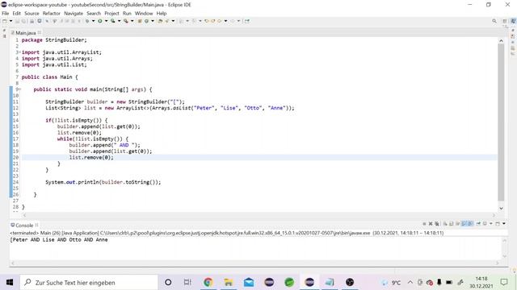The width and height of the screenshot is (517, 290).
Task: Open Windows notification center icon
Action: 504,282
